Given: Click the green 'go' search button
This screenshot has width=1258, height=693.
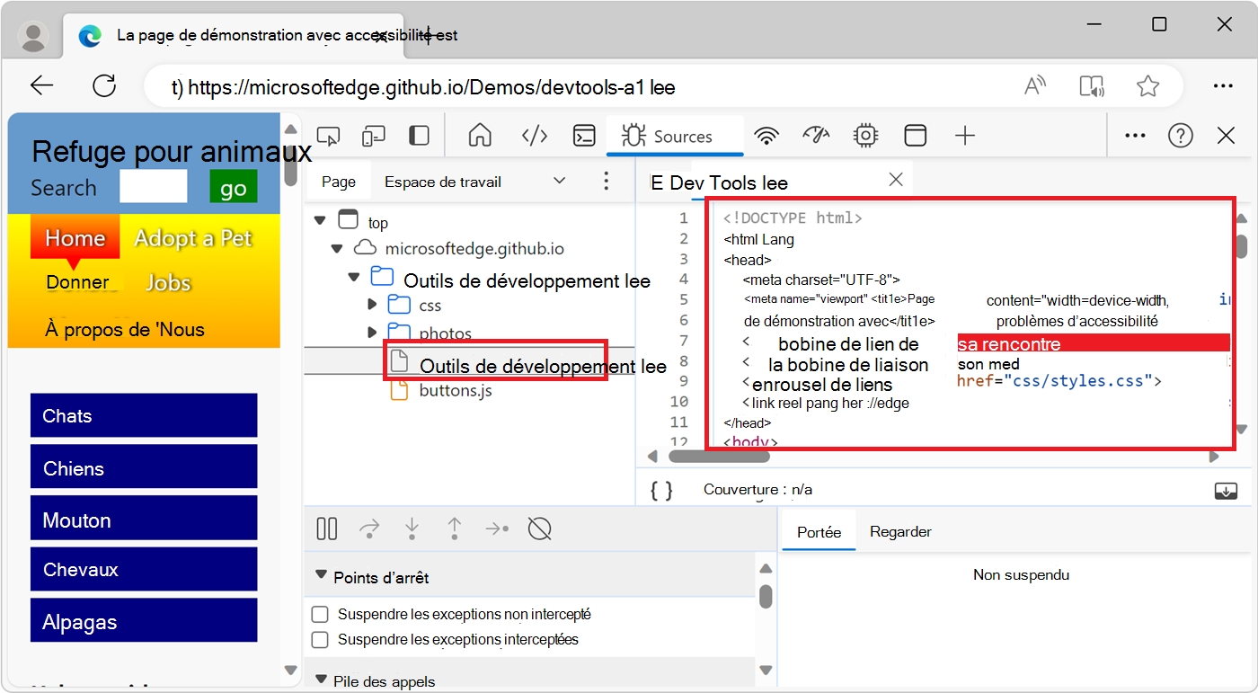Looking at the screenshot, I should 232,187.
